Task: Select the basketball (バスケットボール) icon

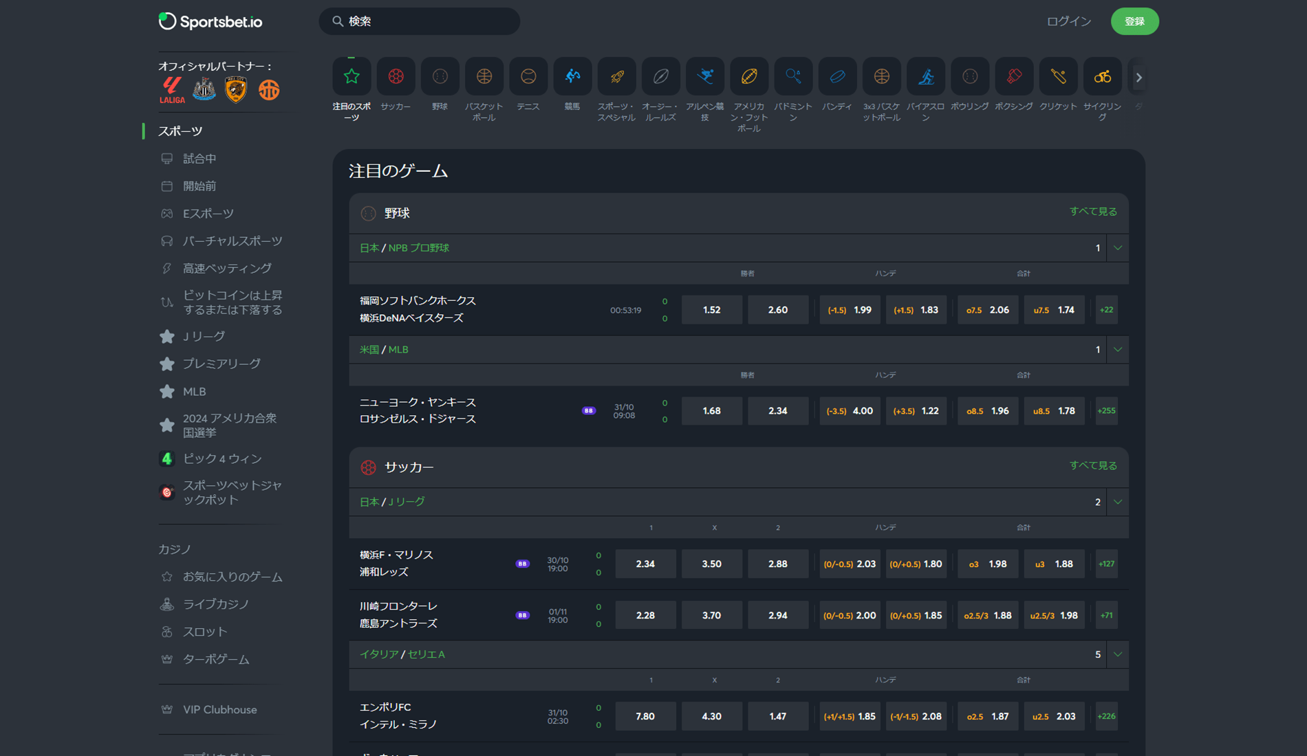Action: coord(484,76)
